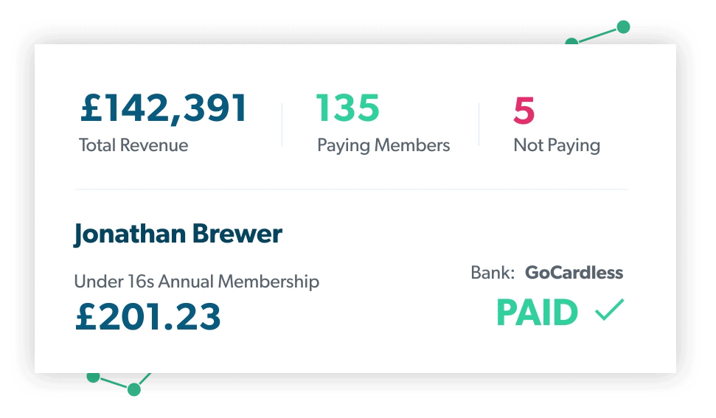This screenshot has width=716, height=418.
Task: Select the £201.23 payment amount
Action: pyautogui.click(x=148, y=316)
